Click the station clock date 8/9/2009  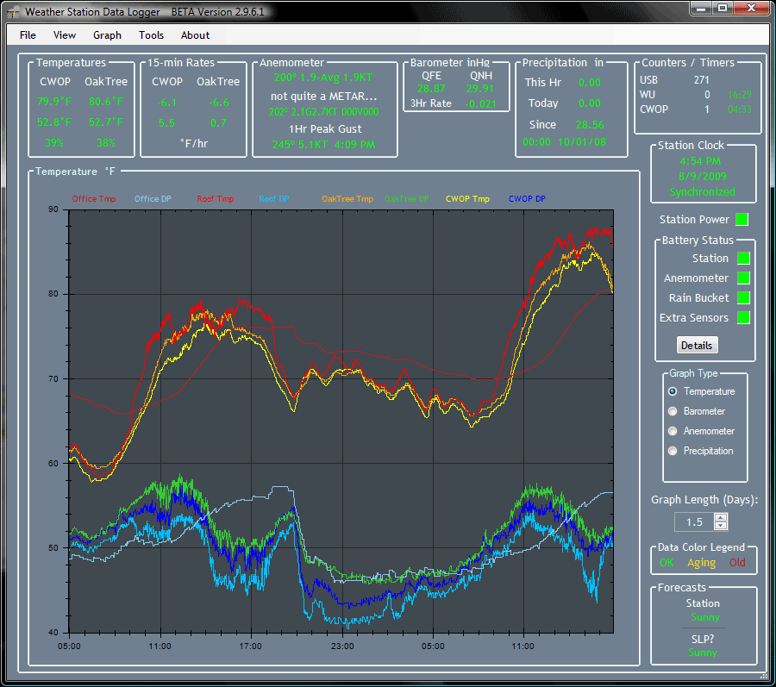[x=702, y=176]
